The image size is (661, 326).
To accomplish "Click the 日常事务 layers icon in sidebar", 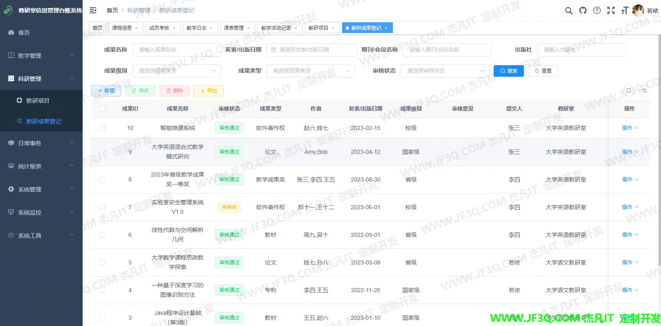I will coord(11,143).
